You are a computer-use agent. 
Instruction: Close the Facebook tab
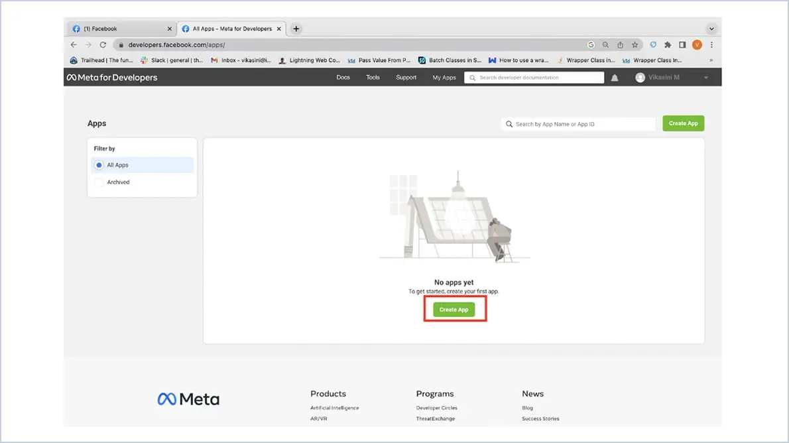[x=170, y=29]
